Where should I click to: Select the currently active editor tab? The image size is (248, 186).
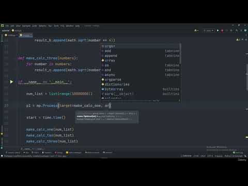[x=26, y=35]
